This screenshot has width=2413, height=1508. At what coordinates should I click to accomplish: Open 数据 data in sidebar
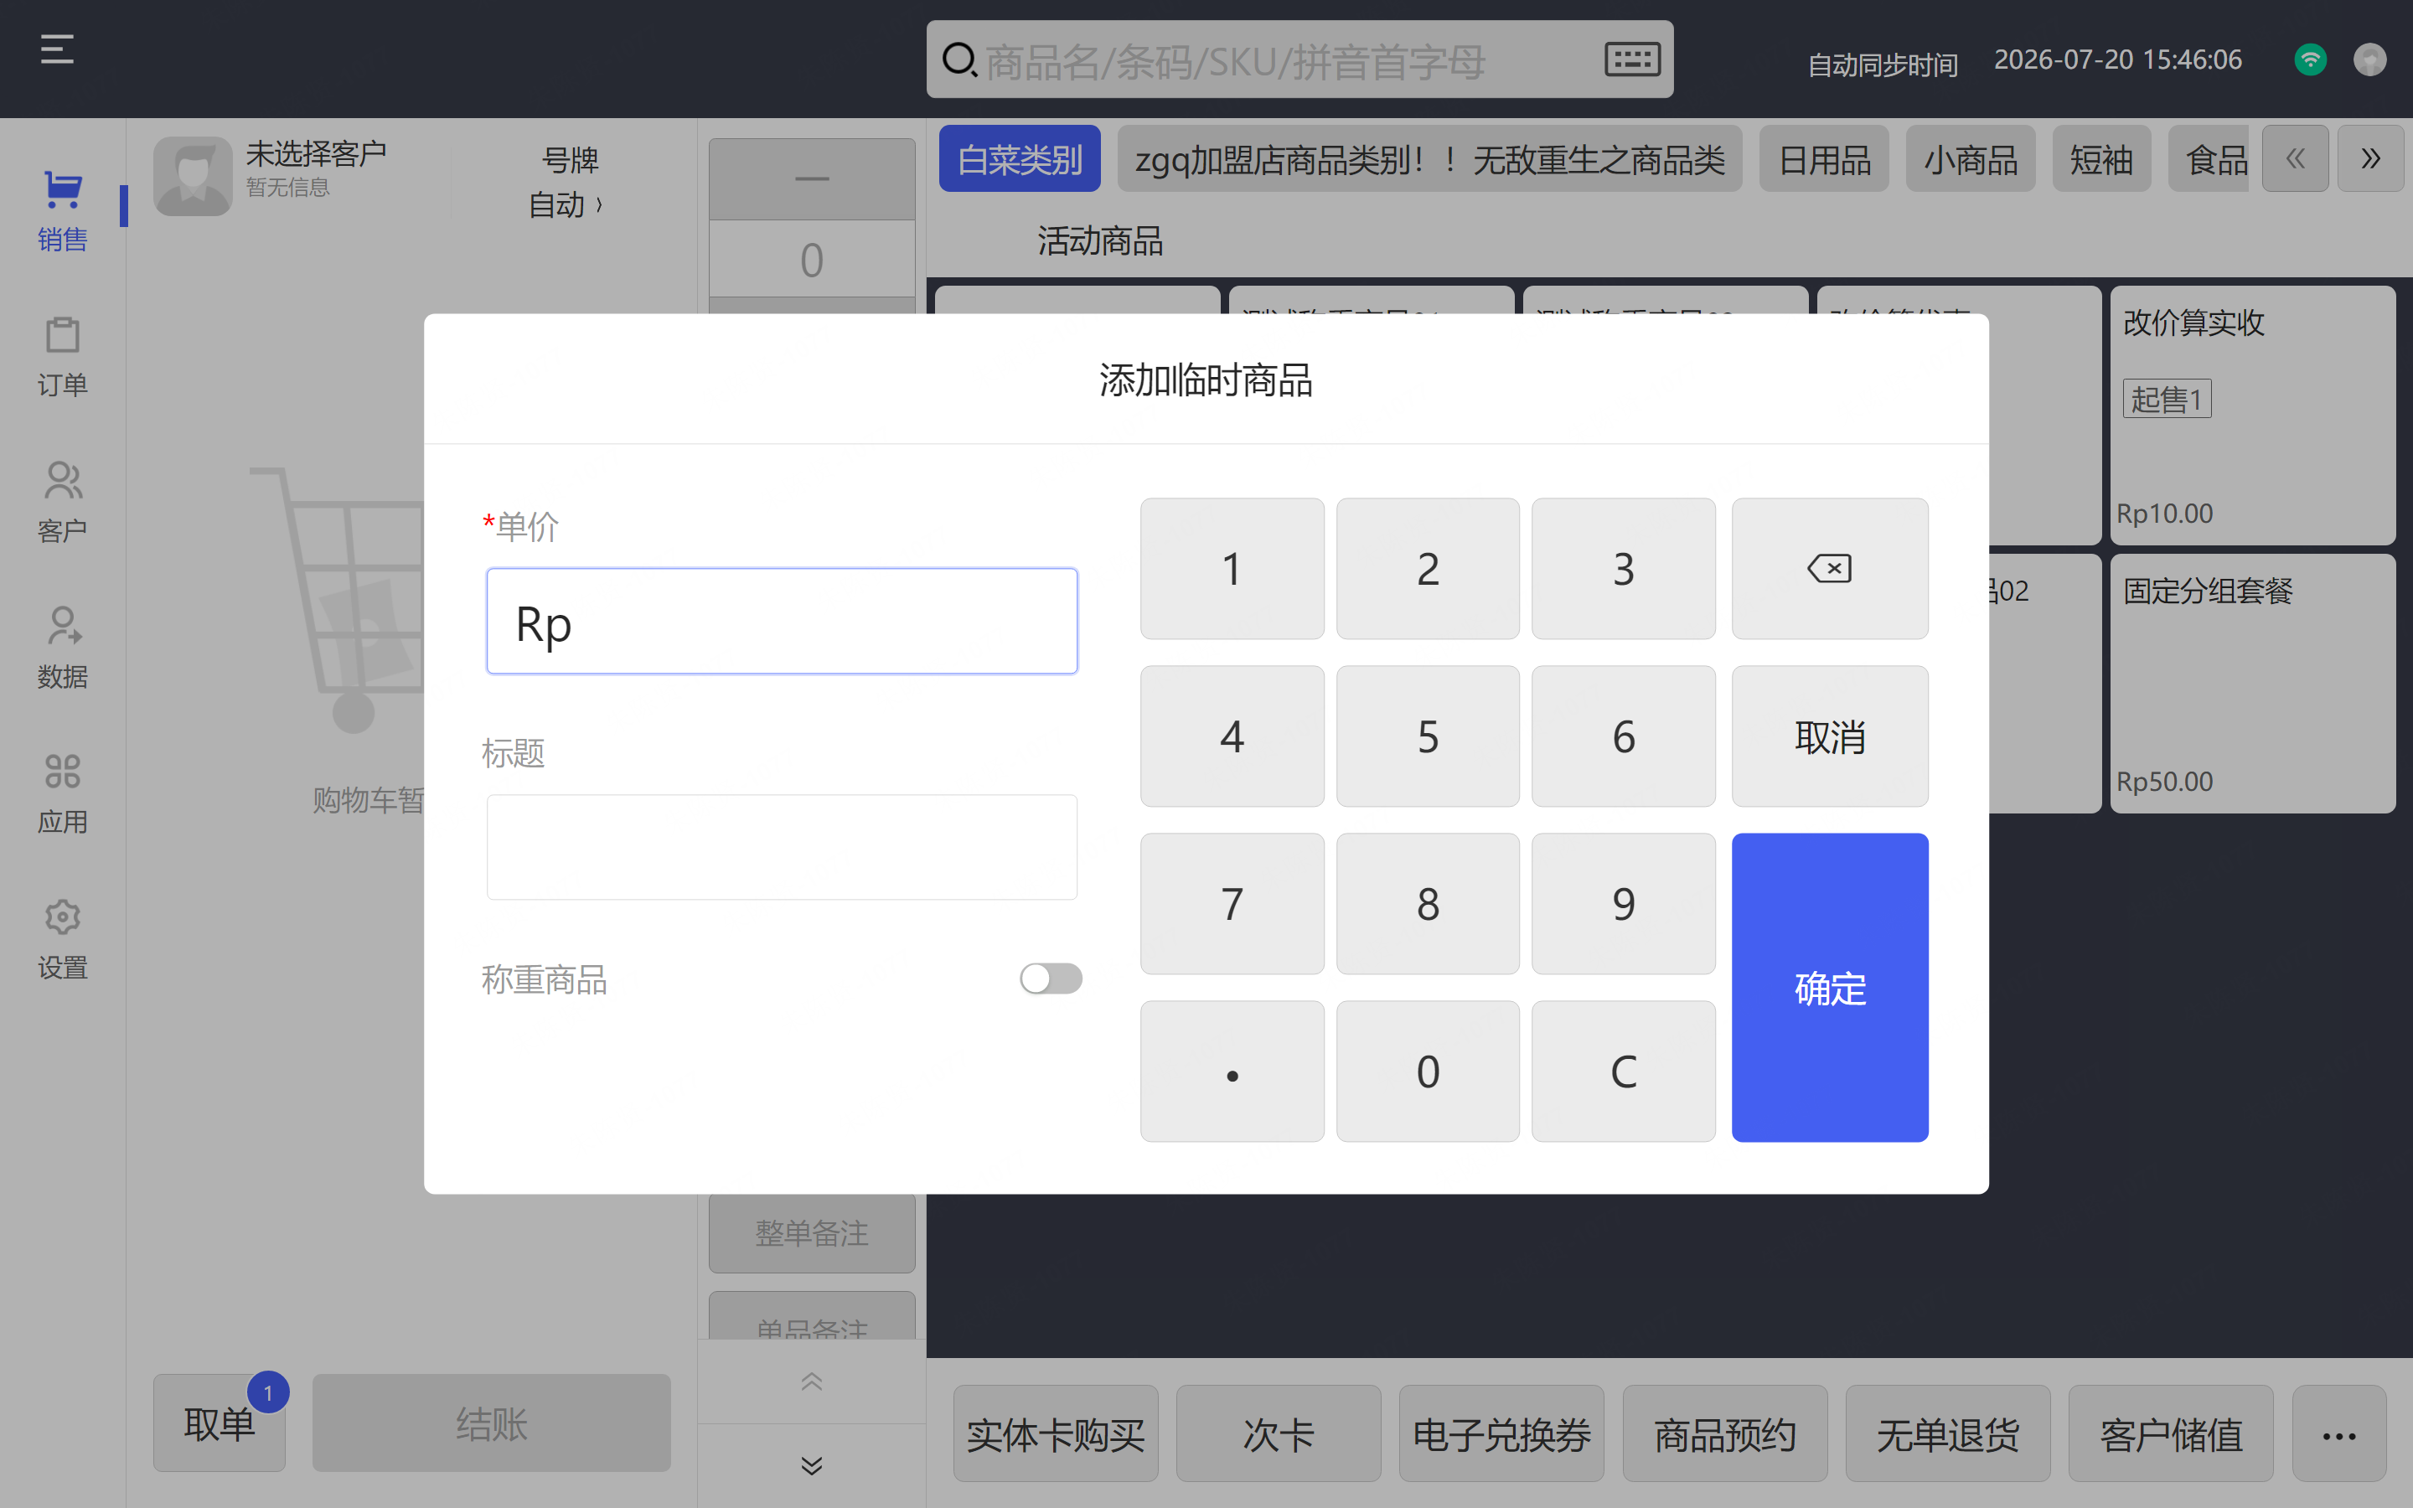[x=63, y=648]
